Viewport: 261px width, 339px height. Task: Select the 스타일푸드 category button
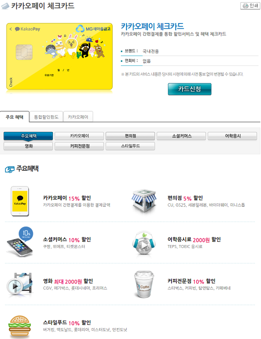pyautogui.click(x=130, y=146)
